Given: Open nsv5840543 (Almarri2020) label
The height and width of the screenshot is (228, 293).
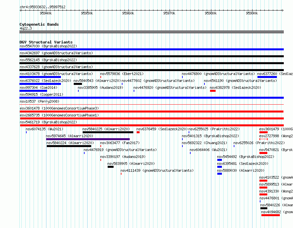Looking at the screenshot, I should (x=97, y=81).
